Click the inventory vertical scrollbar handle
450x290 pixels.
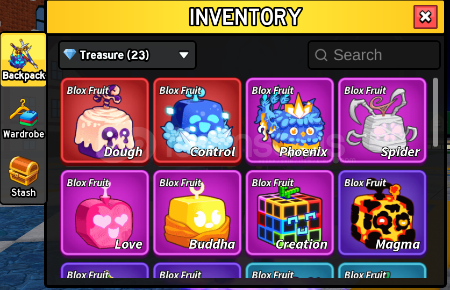(435, 112)
